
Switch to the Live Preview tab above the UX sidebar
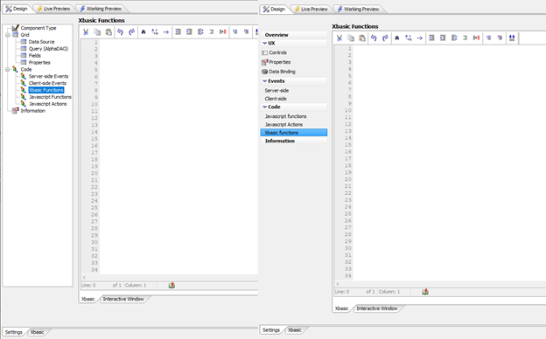311,9
